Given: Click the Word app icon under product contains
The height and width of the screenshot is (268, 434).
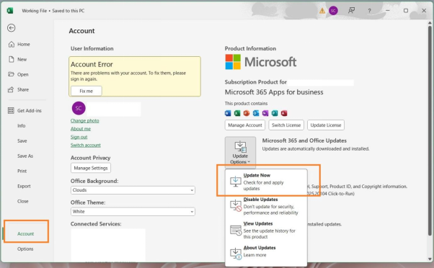Looking at the screenshot, I should [x=228, y=113].
